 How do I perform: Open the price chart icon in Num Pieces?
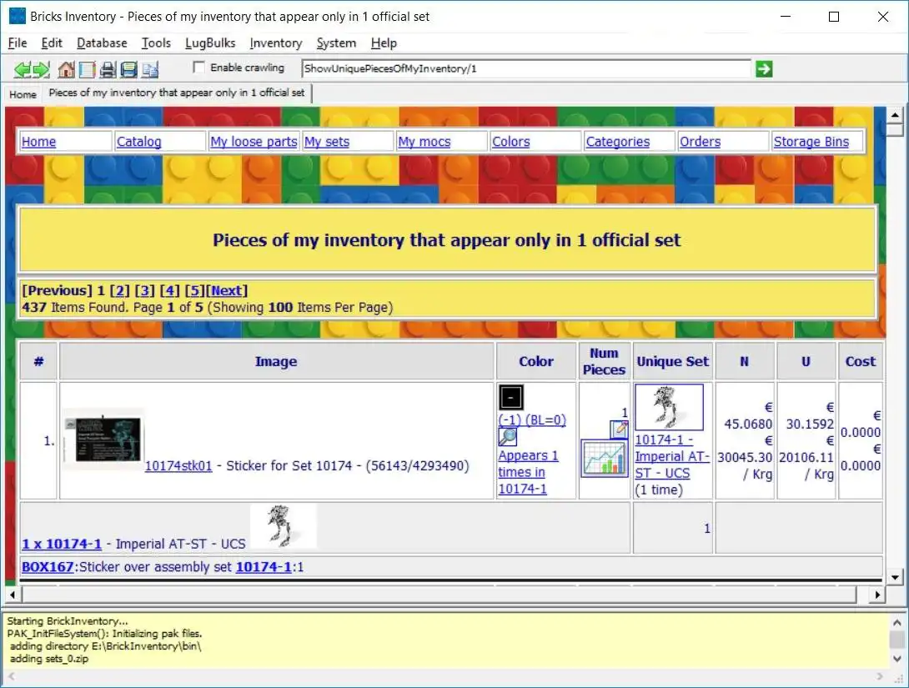[x=604, y=459]
